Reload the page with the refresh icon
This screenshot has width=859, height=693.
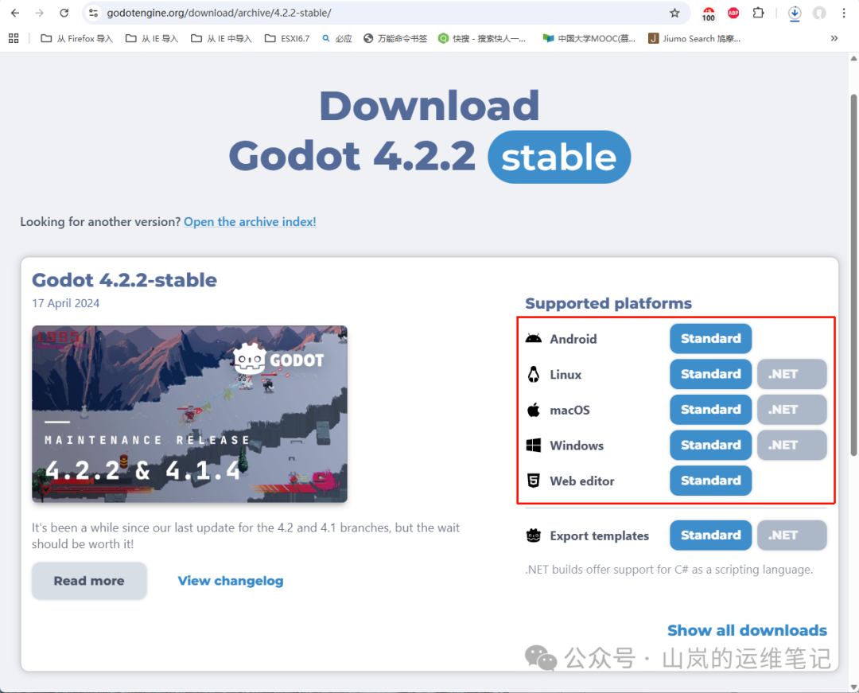tap(64, 13)
